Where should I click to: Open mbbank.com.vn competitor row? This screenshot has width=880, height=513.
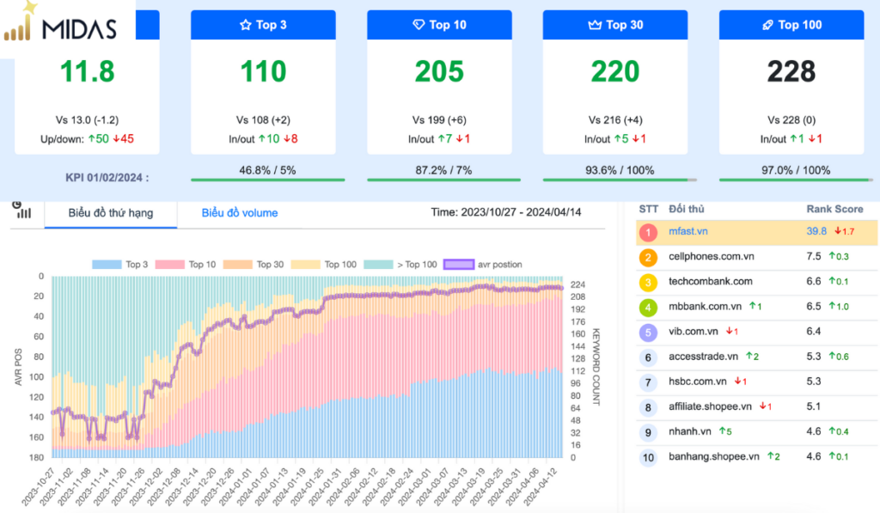click(x=756, y=307)
